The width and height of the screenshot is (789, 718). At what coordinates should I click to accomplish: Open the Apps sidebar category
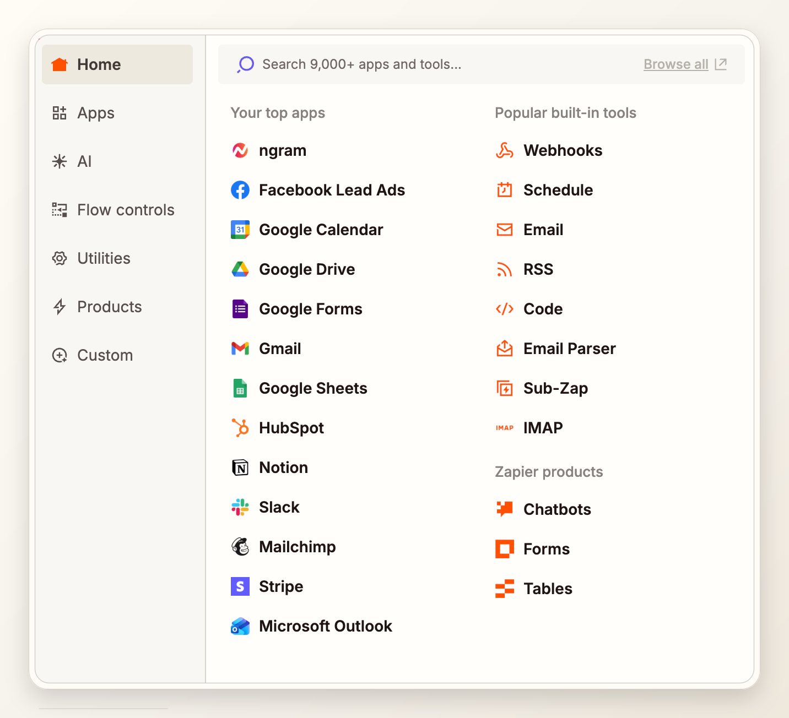(x=117, y=113)
